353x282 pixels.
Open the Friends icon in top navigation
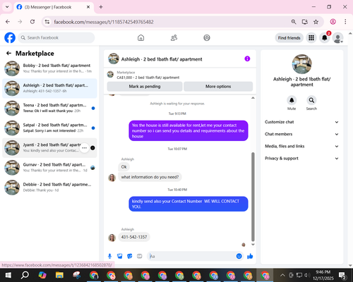(174, 38)
